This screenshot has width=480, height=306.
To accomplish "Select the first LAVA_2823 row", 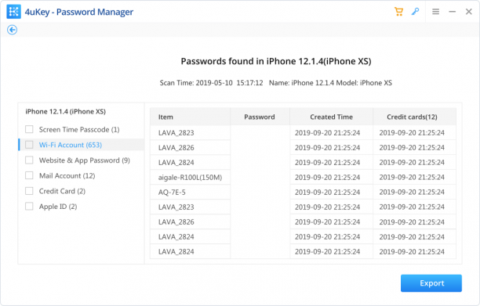I will click(x=303, y=132).
